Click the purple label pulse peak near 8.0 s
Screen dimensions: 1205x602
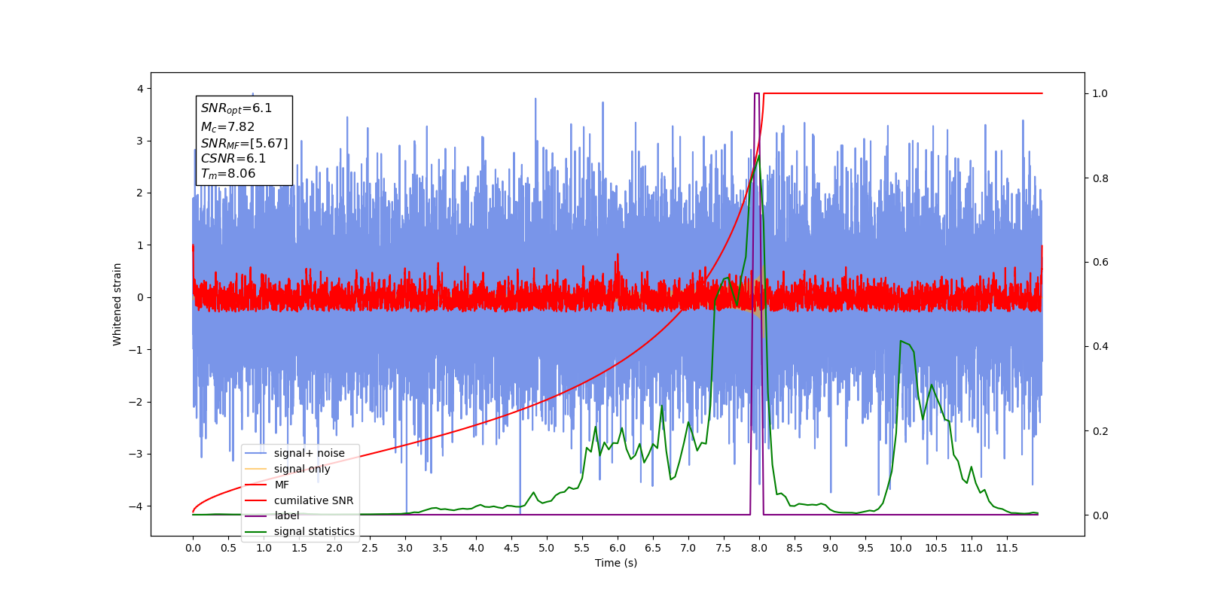tap(757, 94)
